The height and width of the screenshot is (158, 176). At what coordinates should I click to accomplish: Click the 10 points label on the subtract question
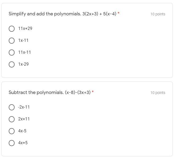tap(158, 93)
